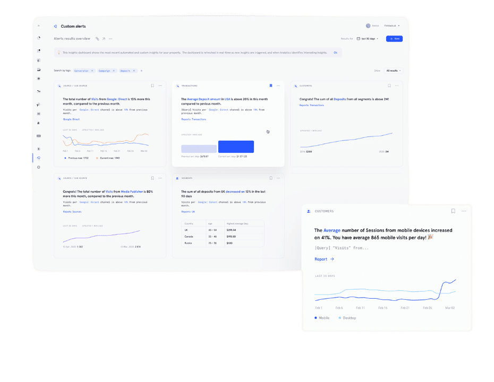
Task: Open the All results filter dropdown
Action: [394, 71]
